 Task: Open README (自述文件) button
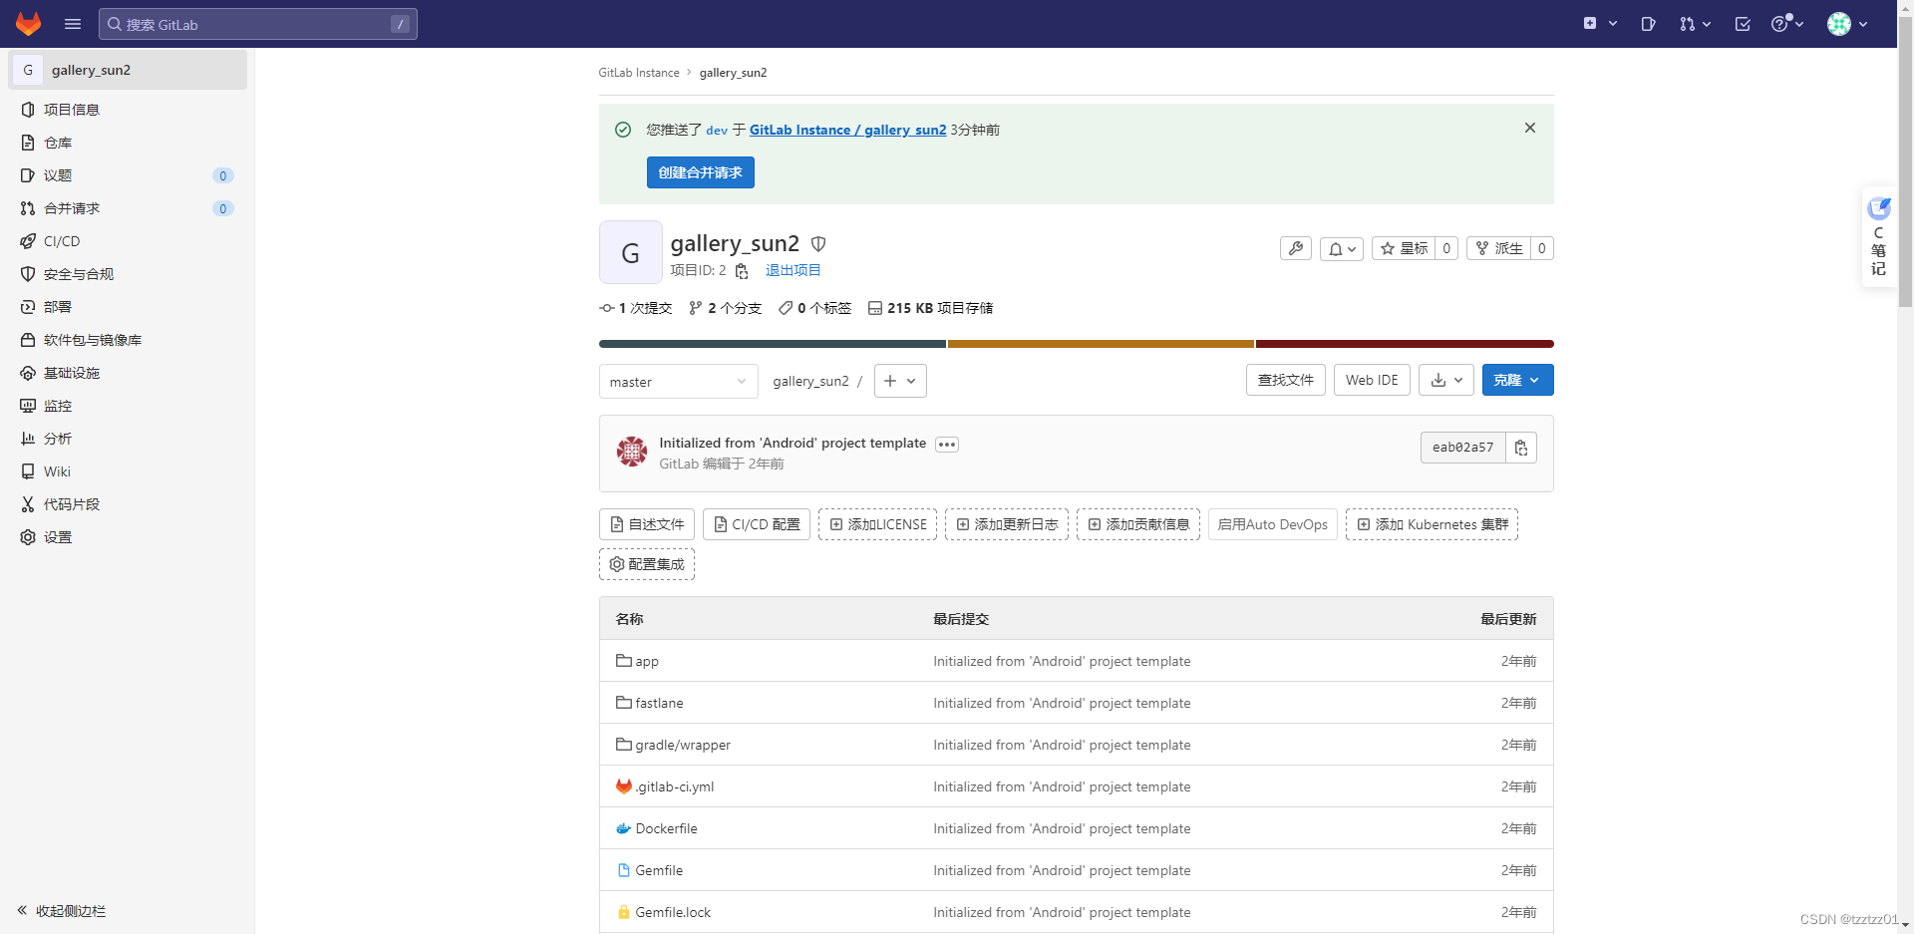click(x=647, y=524)
